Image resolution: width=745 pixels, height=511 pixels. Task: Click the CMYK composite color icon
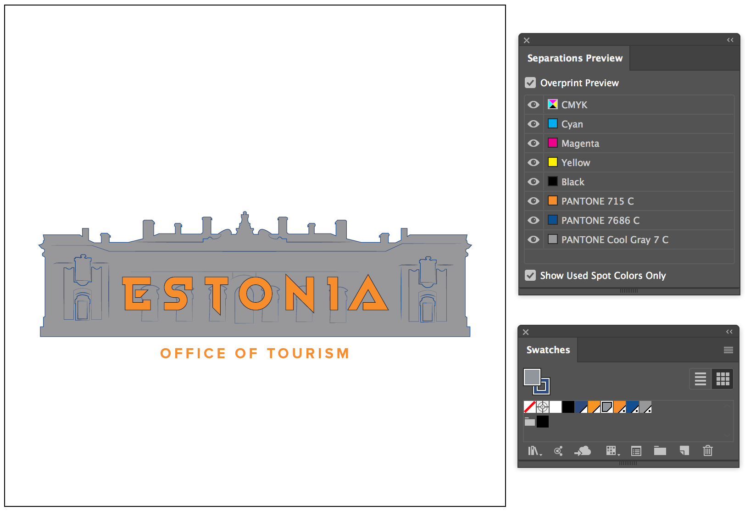(553, 104)
